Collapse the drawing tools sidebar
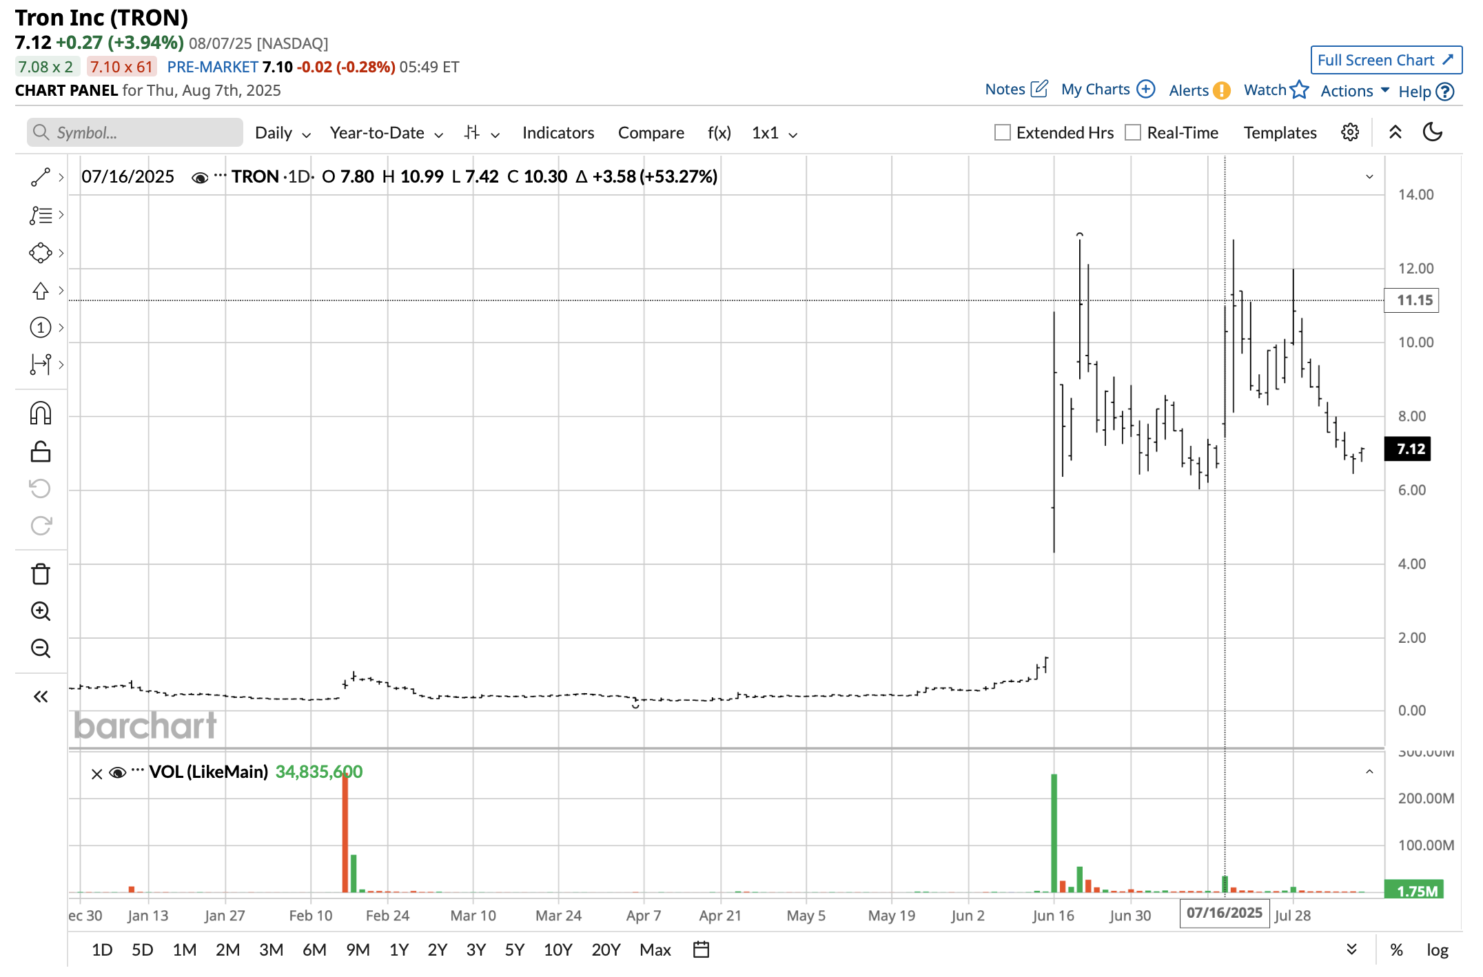The width and height of the screenshot is (1483, 977). point(41,697)
